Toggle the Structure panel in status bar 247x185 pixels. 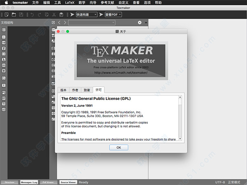click(x=9, y=182)
